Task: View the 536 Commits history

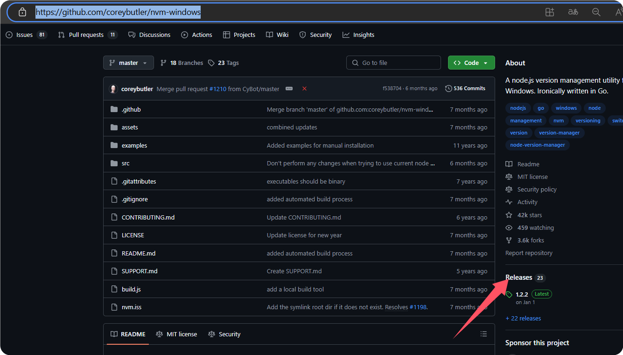Action: [x=465, y=88]
